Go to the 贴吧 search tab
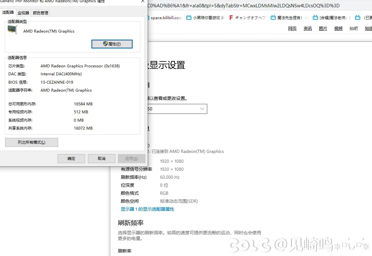 pyautogui.click(x=353, y=28)
